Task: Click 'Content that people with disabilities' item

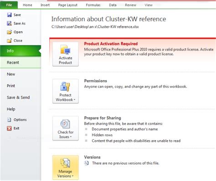Action: click(x=136, y=141)
